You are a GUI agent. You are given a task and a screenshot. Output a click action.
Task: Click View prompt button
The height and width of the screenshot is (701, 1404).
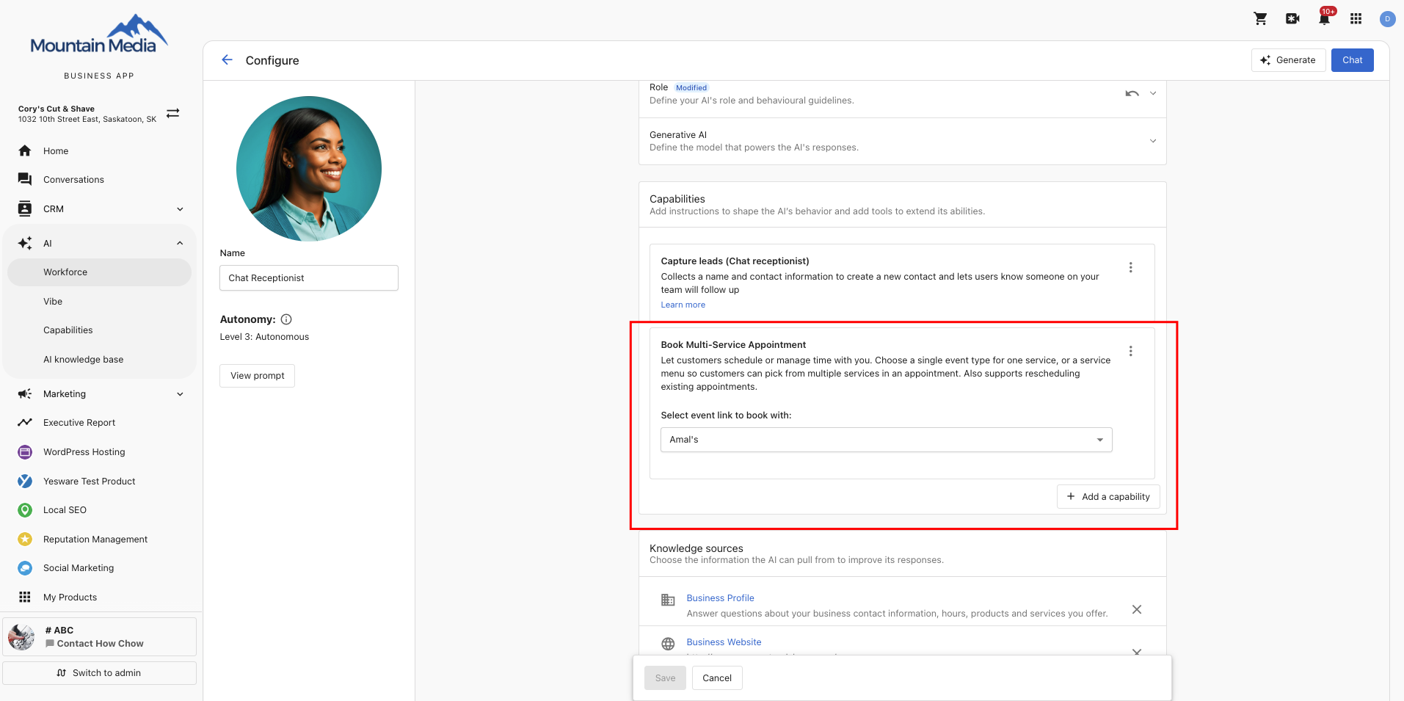click(257, 376)
